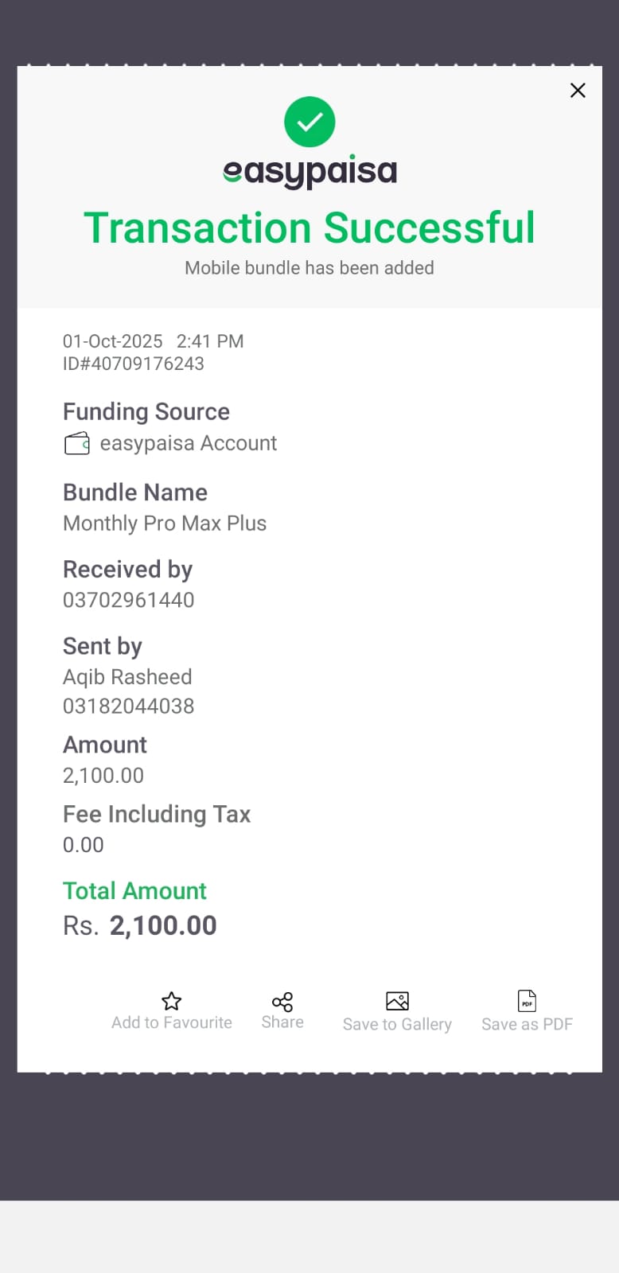619x1273 pixels.
Task: Tap the Save to Gallery label
Action: (397, 1025)
